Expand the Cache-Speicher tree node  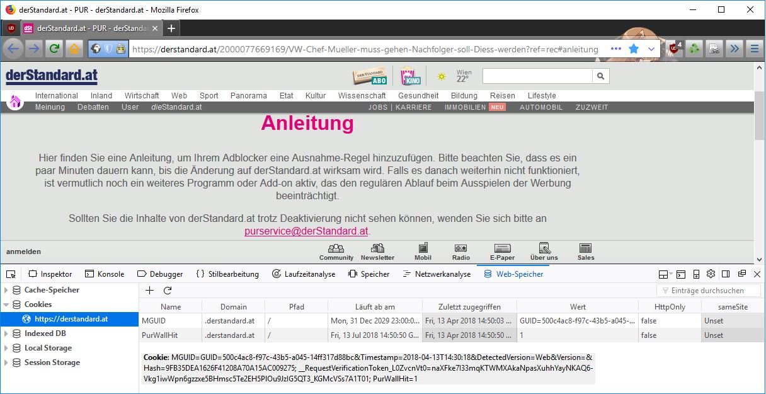pyautogui.click(x=6, y=290)
